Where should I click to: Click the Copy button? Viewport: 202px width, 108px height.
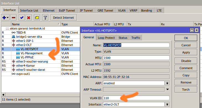point(186,75)
